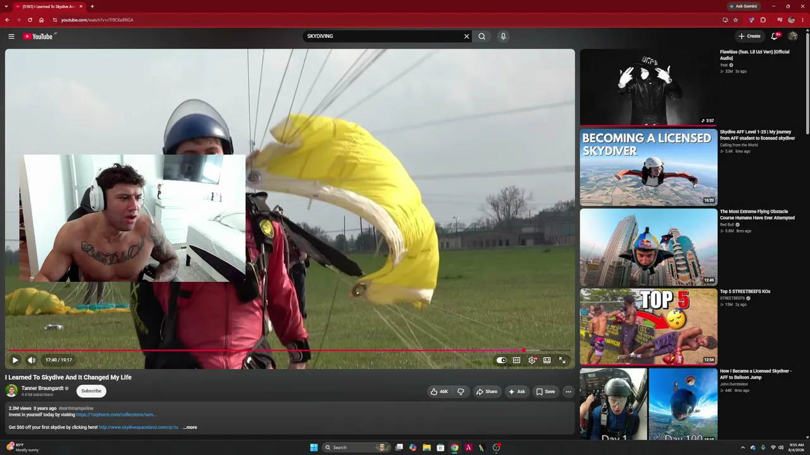Open the #northtrampoline hashtag
This screenshot has height=455, width=810.
pyautogui.click(x=76, y=408)
